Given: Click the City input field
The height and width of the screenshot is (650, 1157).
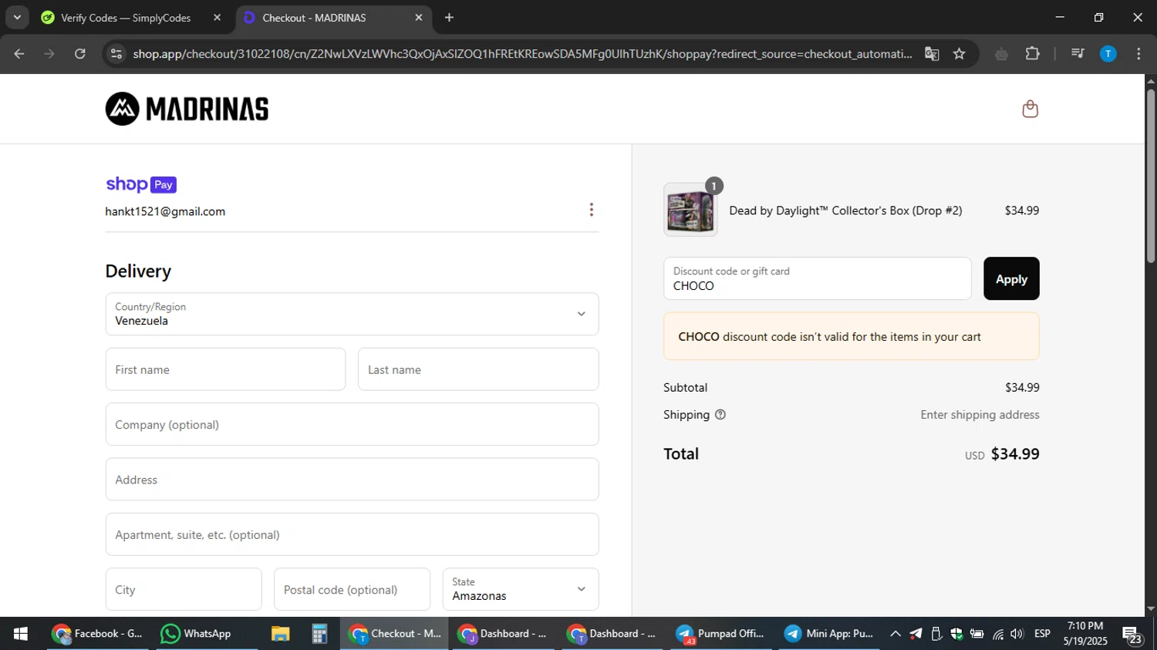Looking at the screenshot, I should (184, 589).
